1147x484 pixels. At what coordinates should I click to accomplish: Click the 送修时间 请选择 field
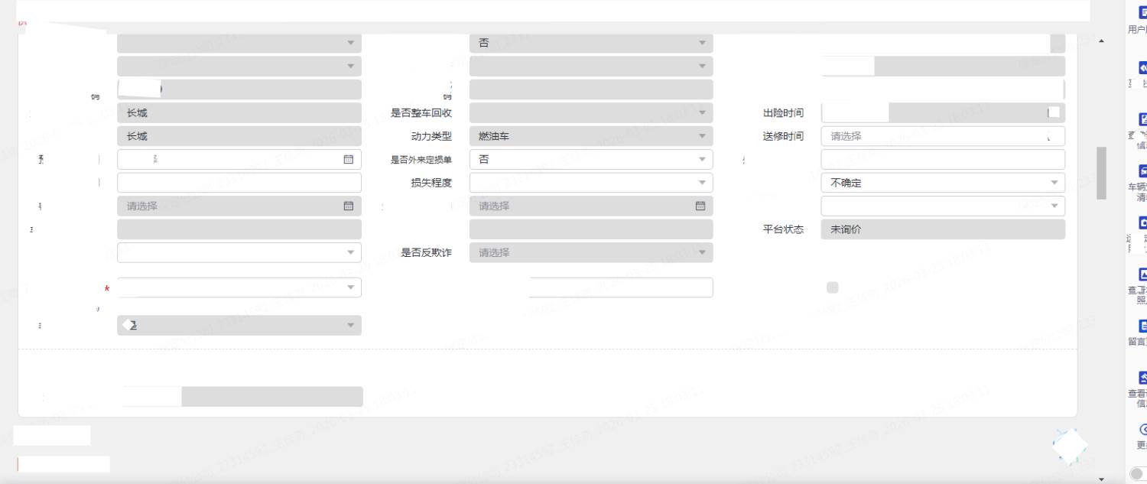pos(942,136)
